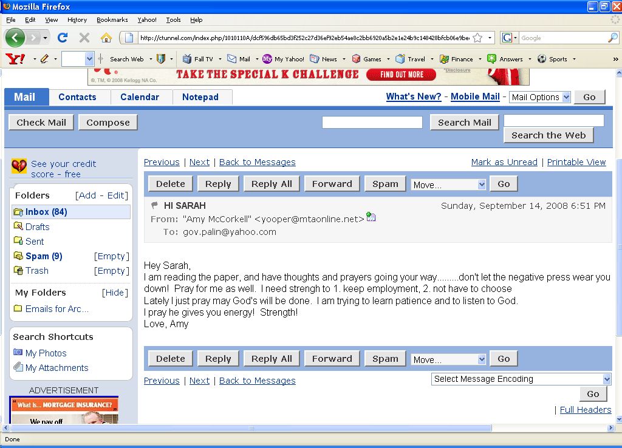
Task: Open the Printable View link
Action: click(576, 161)
